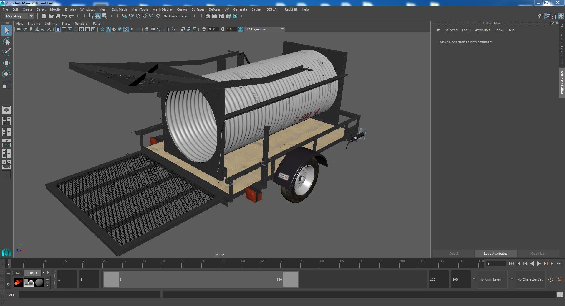Image resolution: width=565 pixels, height=306 pixels.
Task: Open the Mesh Tools menu
Action: 139,9
